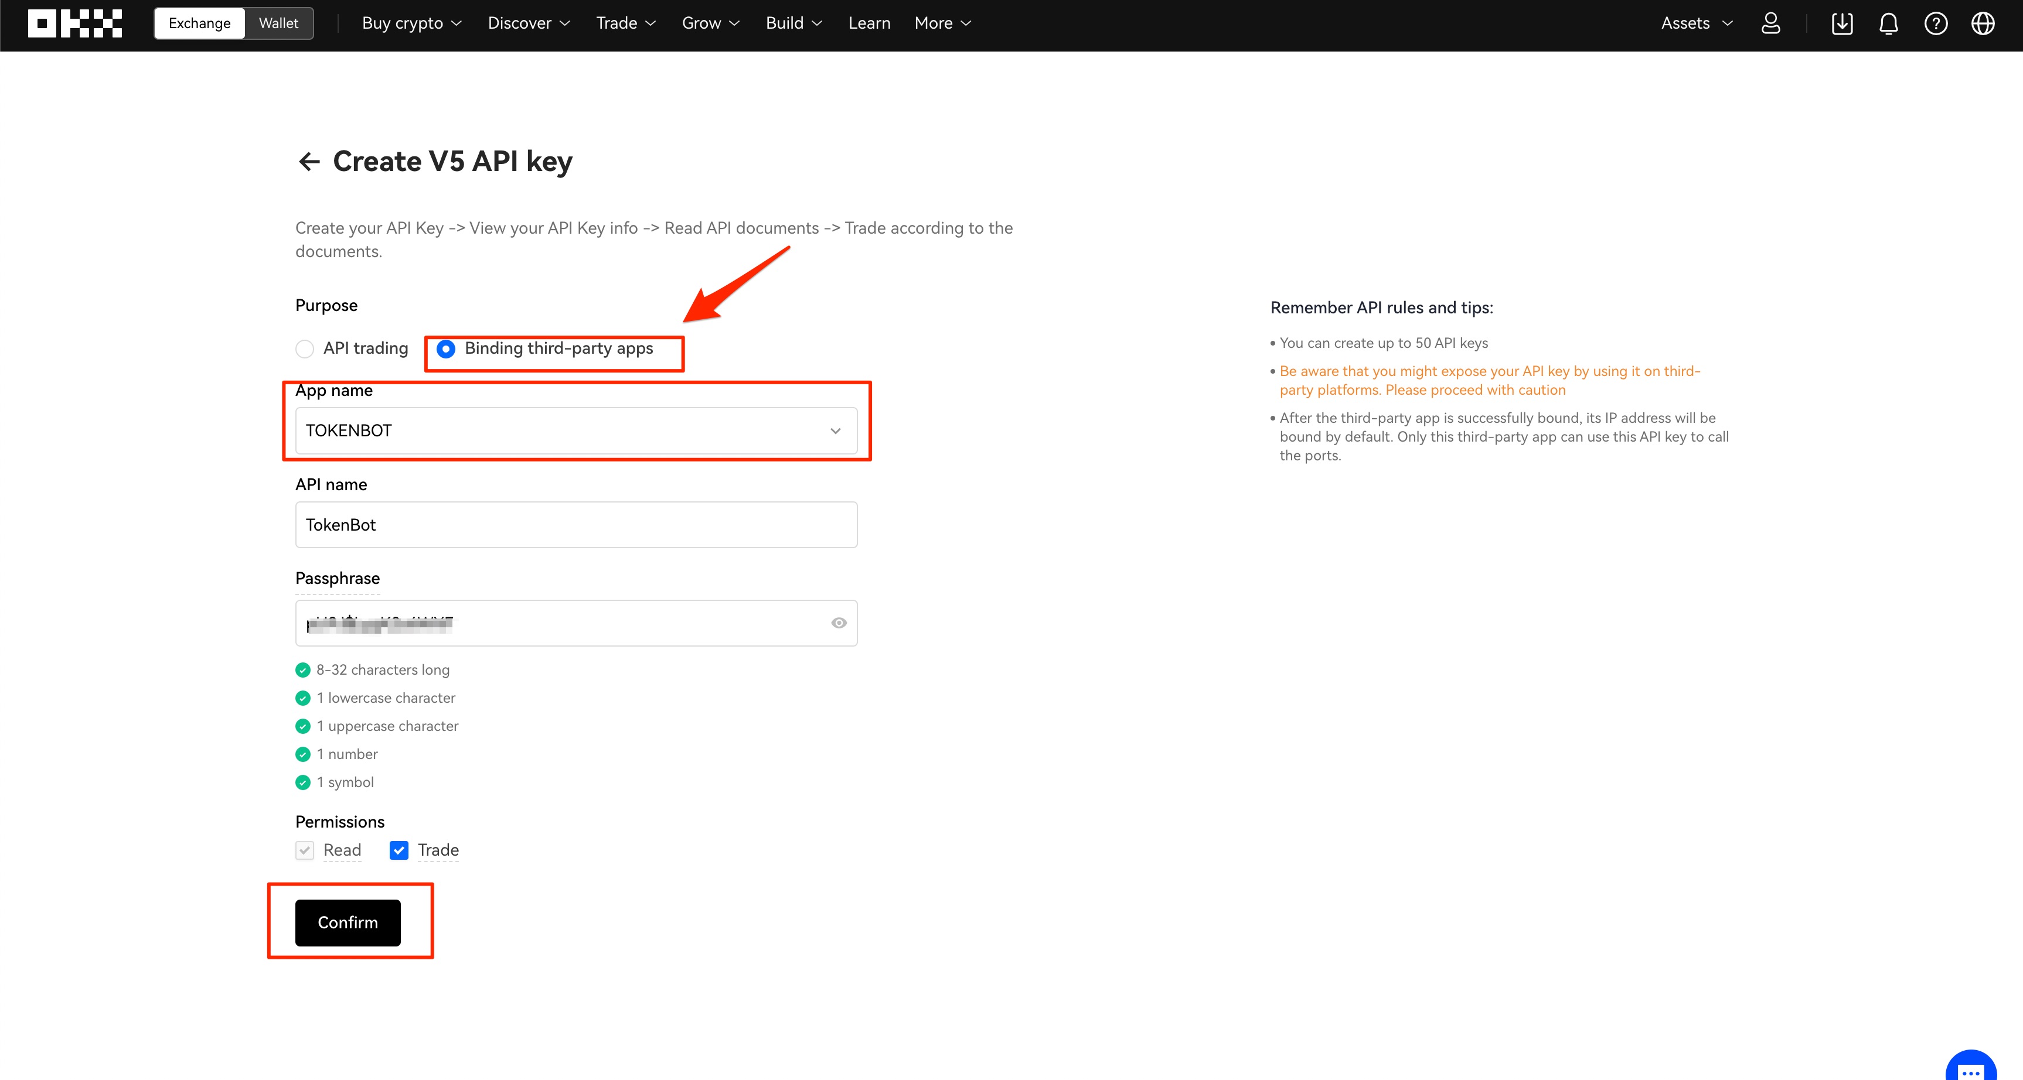Screen dimensions: 2023x1080
Task: Click '1 uppercase character' requirement text
Action: [387, 727]
